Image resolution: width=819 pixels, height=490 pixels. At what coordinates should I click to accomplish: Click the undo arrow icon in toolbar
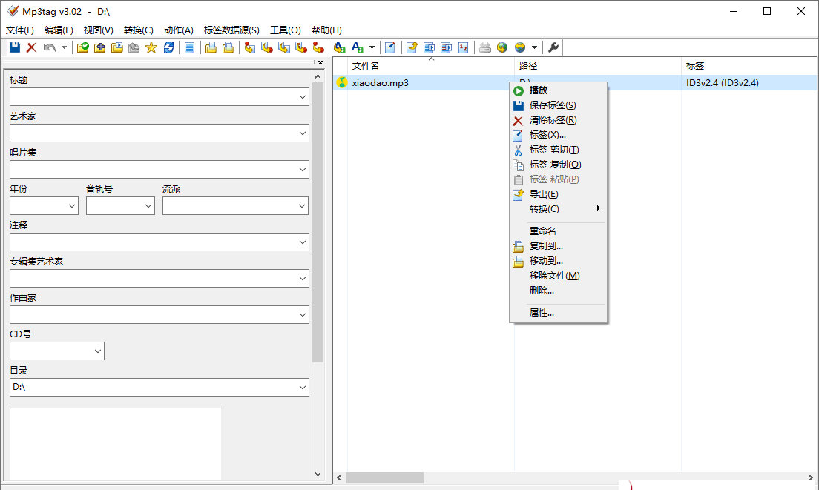(x=49, y=47)
